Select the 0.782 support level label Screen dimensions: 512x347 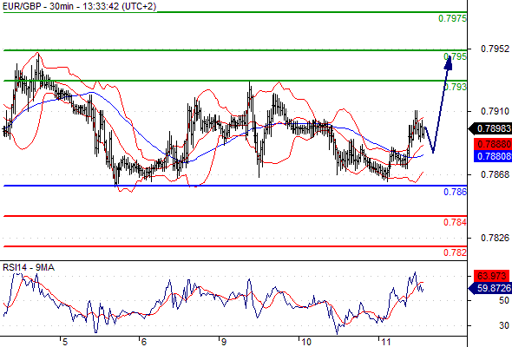[x=456, y=252]
